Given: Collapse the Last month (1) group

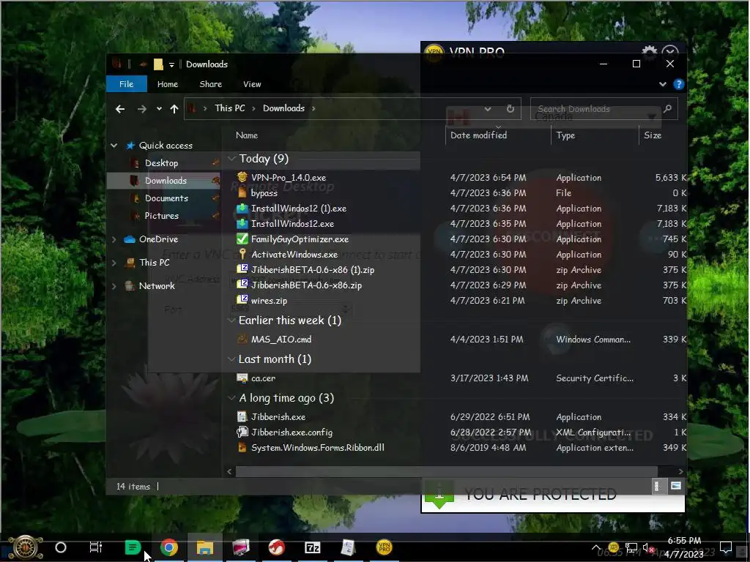Looking at the screenshot, I should (231, 359).
